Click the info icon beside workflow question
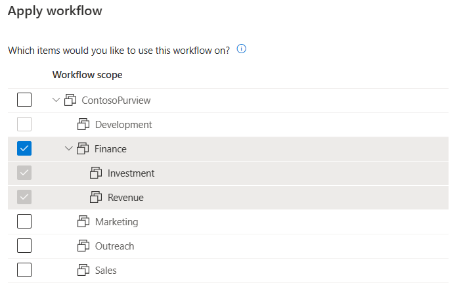Viewport: 463px width, 285px height. [x=241, y=49]
